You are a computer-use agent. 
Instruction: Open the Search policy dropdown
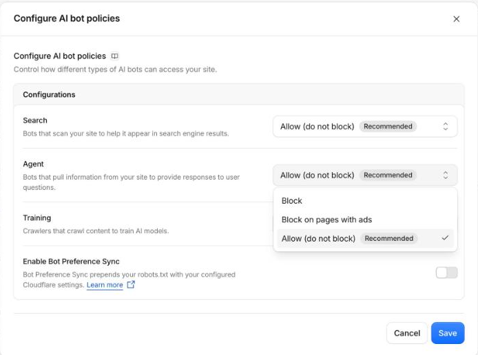click(365, 127)
